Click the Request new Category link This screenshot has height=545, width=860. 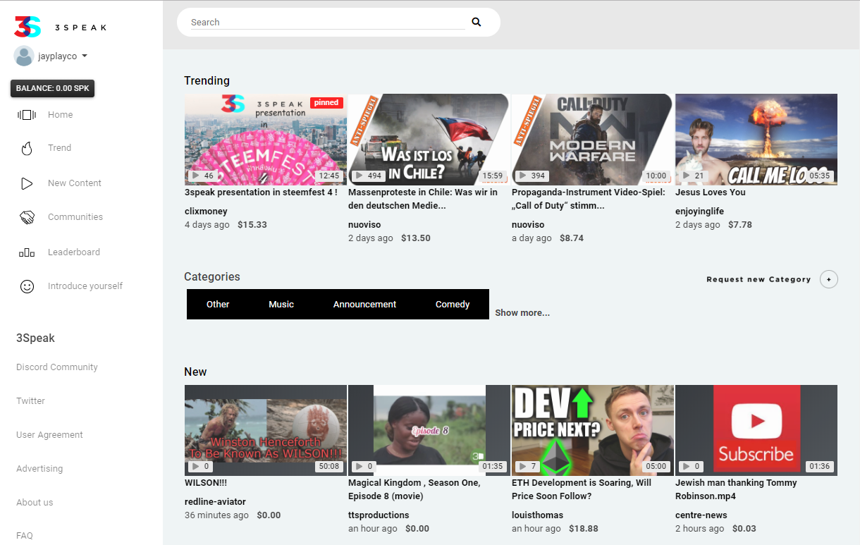pyautogui.click(x=758, y=280)
